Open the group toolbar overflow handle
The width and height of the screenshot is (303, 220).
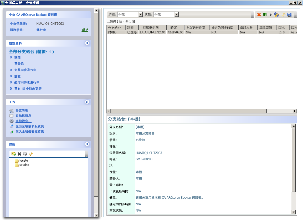(x=86, y=154)
